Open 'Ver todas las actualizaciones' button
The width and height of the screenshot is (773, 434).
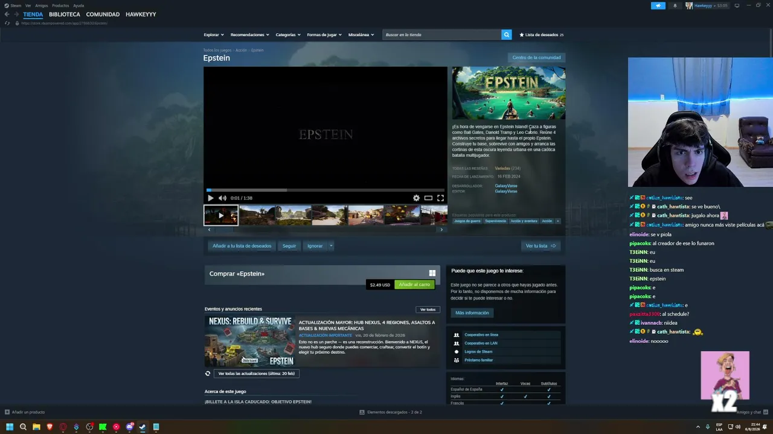click(257, 374)
